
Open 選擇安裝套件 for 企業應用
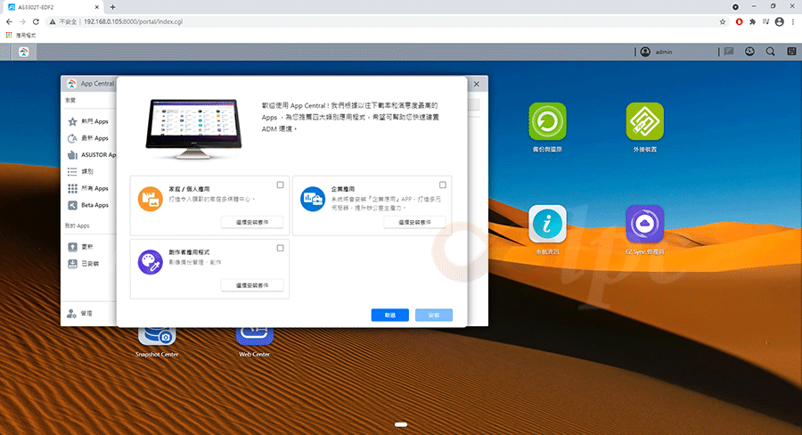pos(414,222)
